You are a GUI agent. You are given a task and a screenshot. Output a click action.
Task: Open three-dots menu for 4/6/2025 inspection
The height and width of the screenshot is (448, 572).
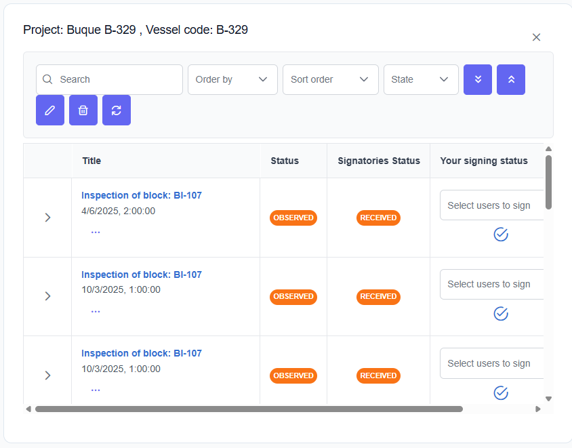pyautogui.click(x=96, y=232)
